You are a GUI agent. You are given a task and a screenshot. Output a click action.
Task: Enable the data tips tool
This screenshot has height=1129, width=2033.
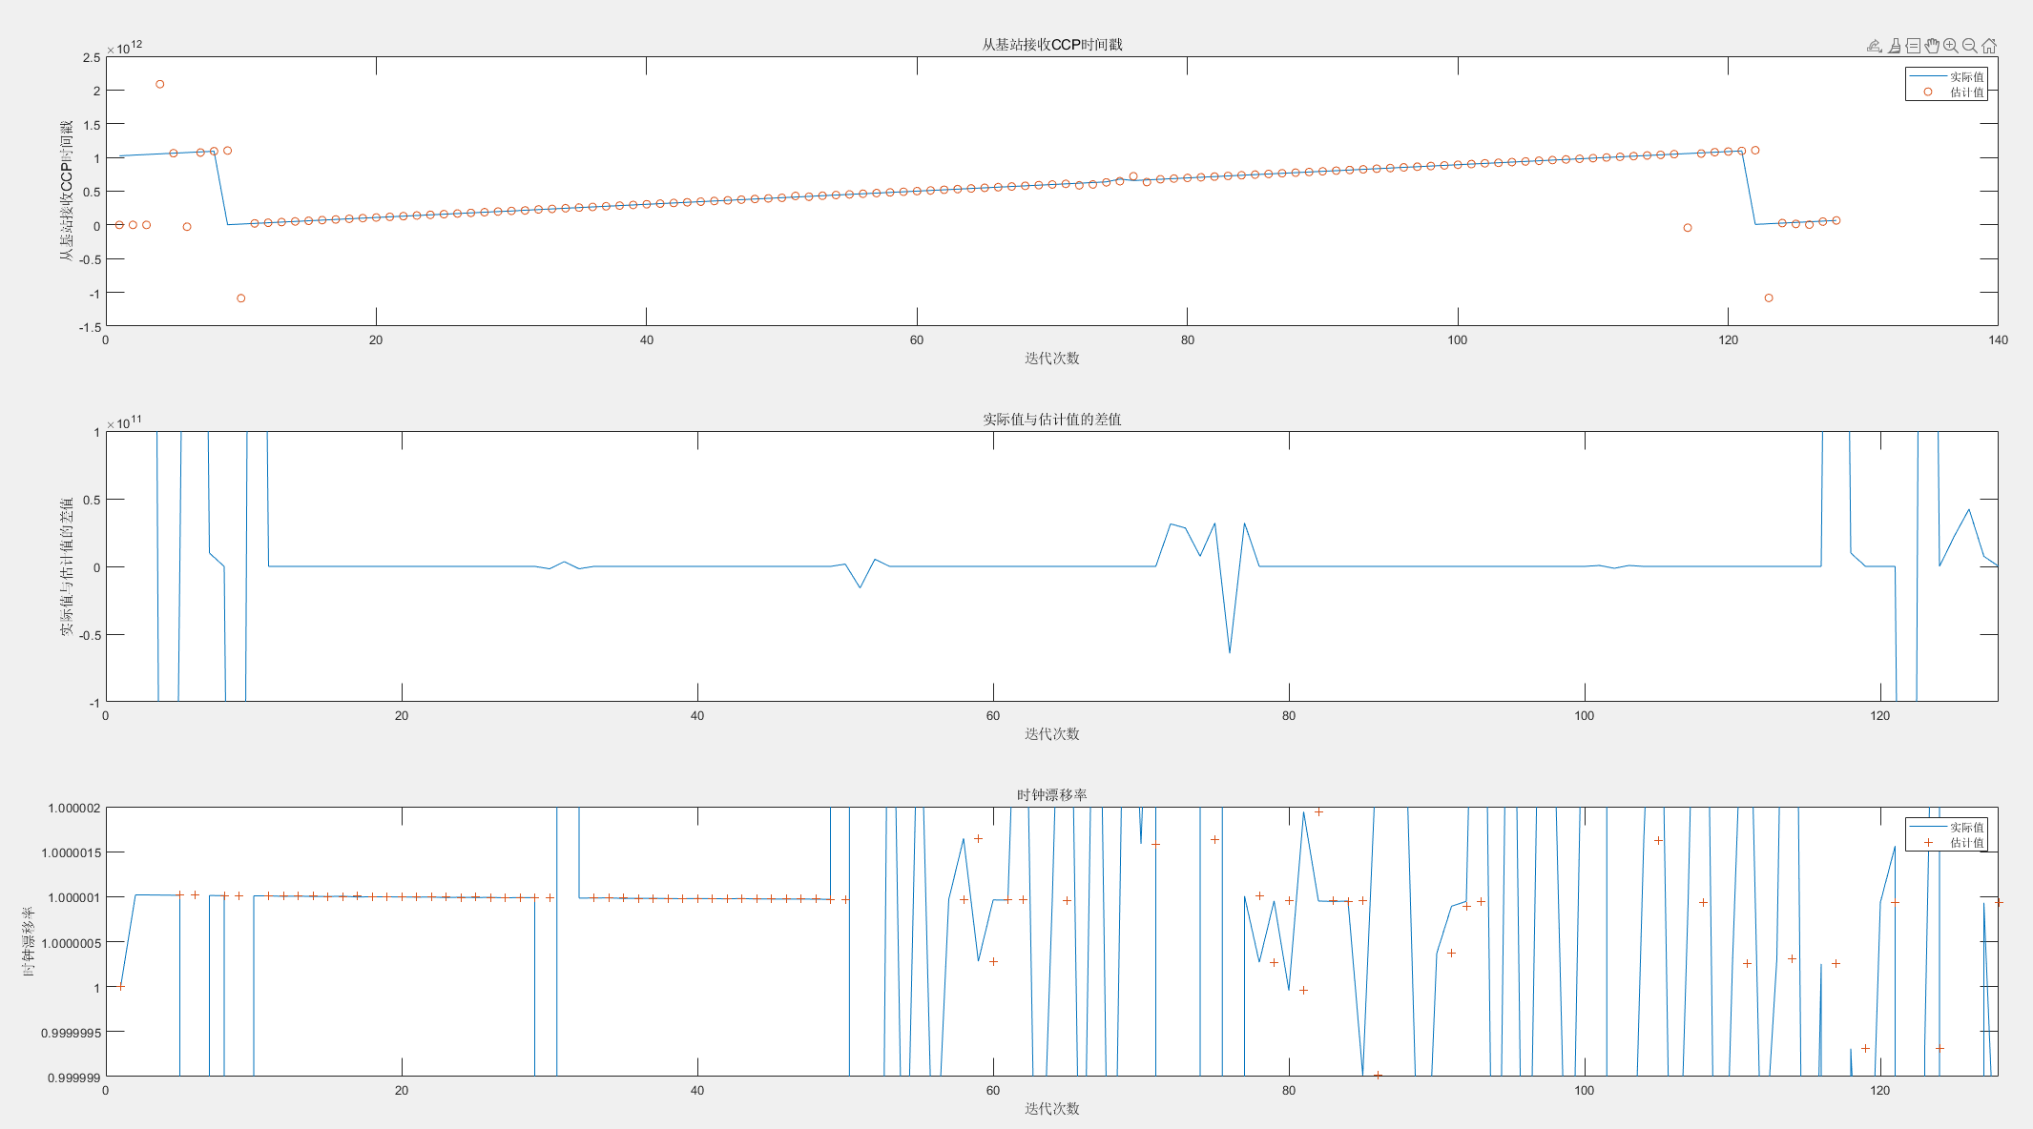pyautogui.click(x=1913, y=46)
